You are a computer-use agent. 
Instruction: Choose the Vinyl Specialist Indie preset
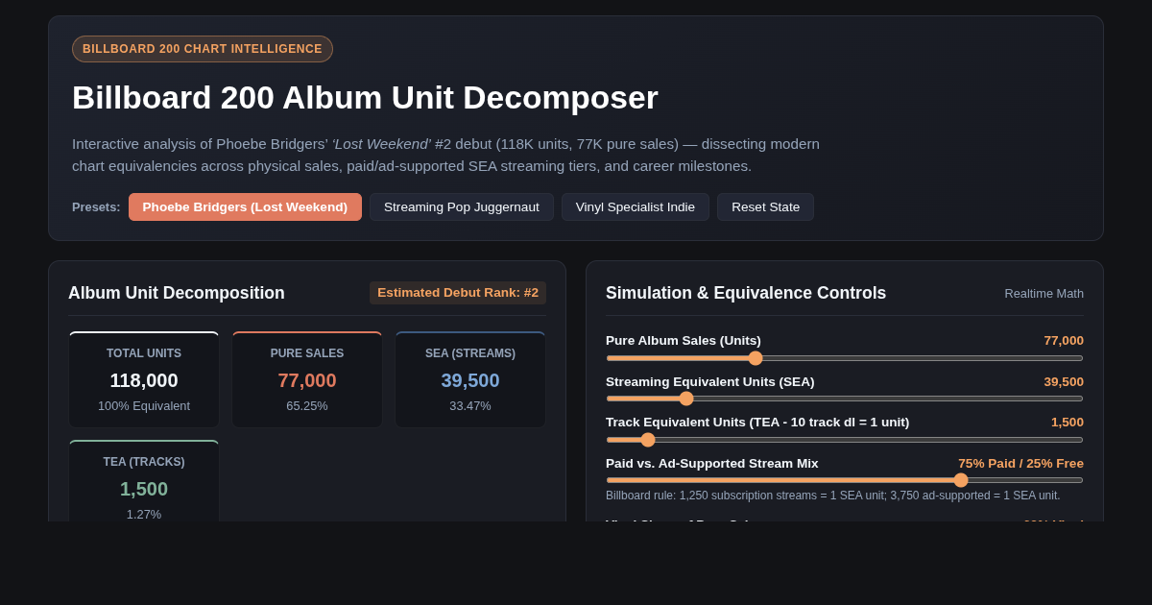click(x=636, y=206)
